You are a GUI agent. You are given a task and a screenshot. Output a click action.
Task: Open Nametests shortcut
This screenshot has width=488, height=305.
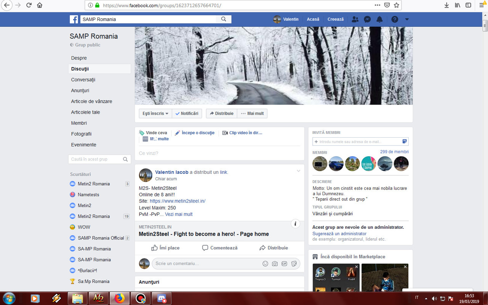point(88,194)
